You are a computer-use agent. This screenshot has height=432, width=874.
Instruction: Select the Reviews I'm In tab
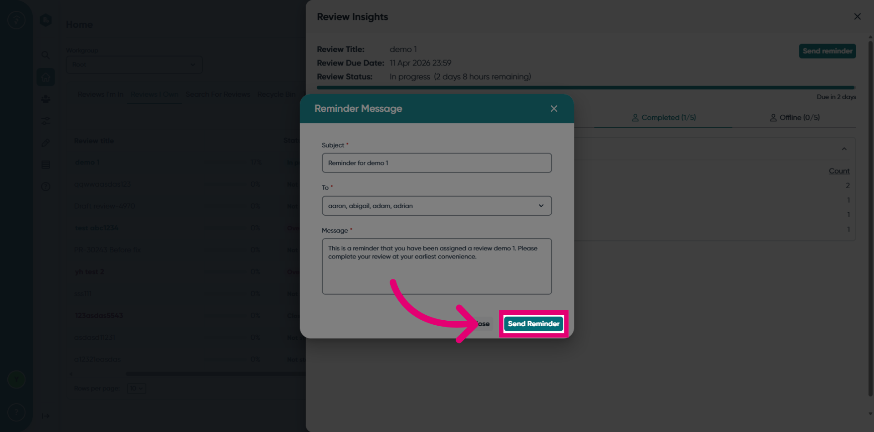(x=101, y=94)
